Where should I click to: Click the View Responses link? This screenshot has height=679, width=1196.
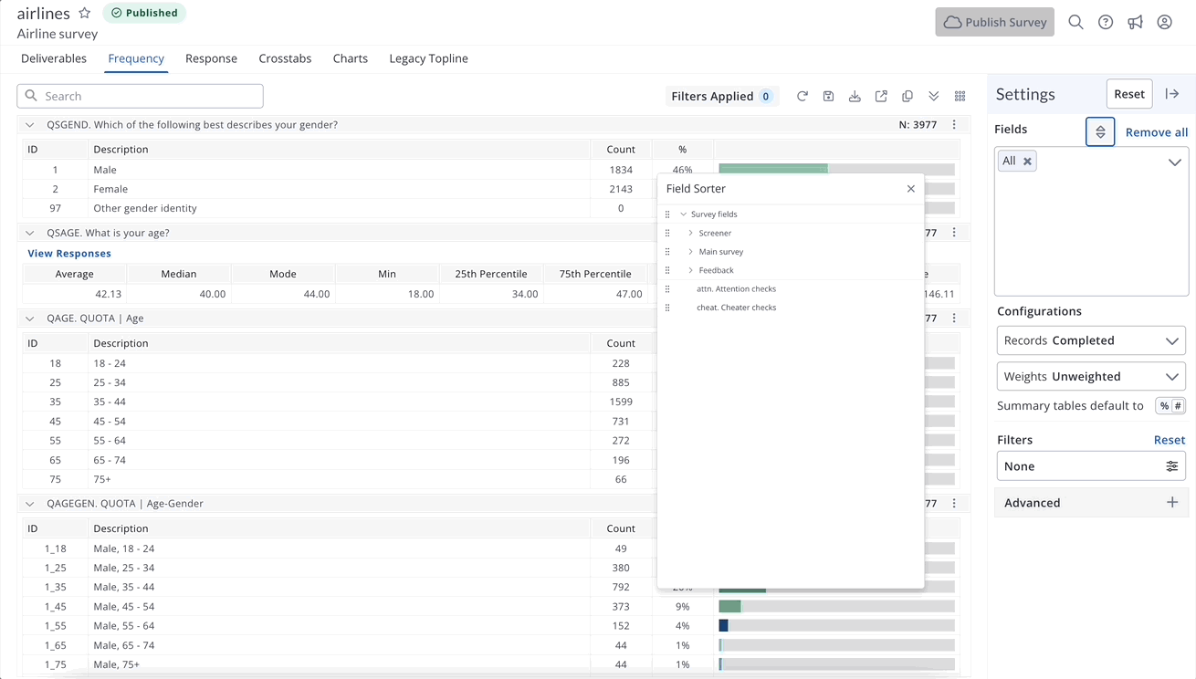(69, 253)
